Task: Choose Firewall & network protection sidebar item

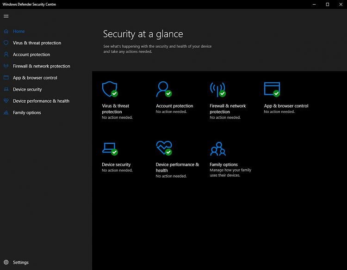Action: click(42, 66)
